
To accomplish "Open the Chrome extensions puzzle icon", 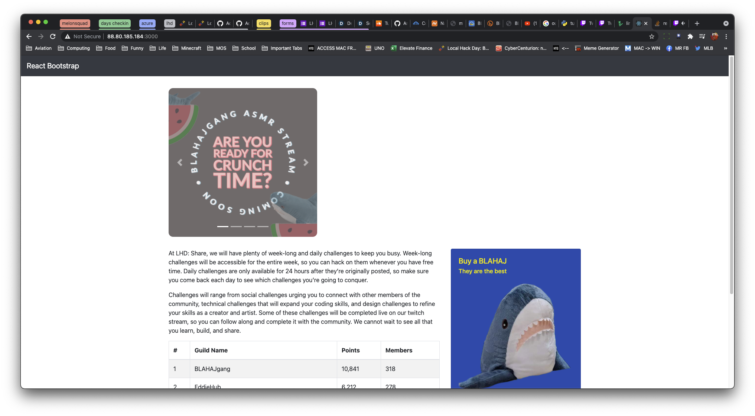I will click(x=690, y=36).
